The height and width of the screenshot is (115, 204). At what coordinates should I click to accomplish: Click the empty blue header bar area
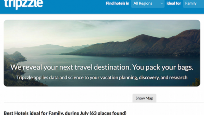click(76, 6)
